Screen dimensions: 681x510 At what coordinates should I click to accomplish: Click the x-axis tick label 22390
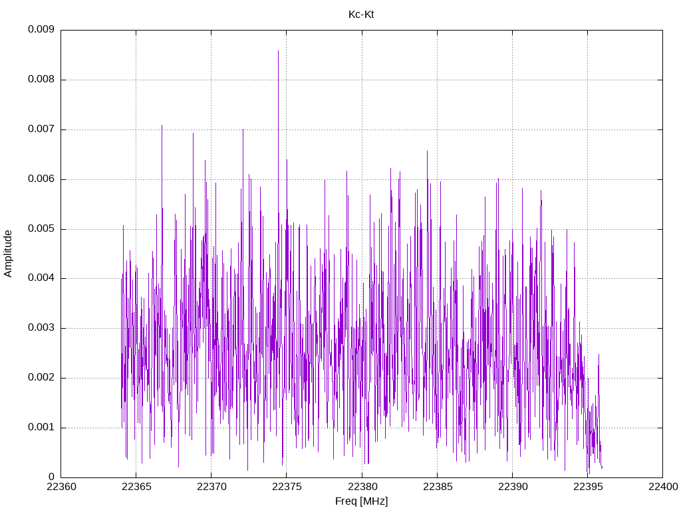513,487
